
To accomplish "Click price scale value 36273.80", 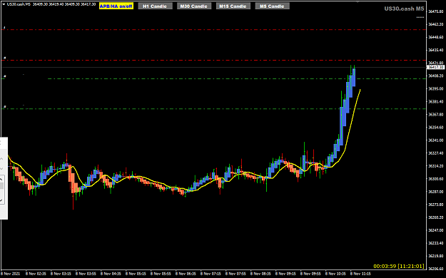I will (436, 205).
